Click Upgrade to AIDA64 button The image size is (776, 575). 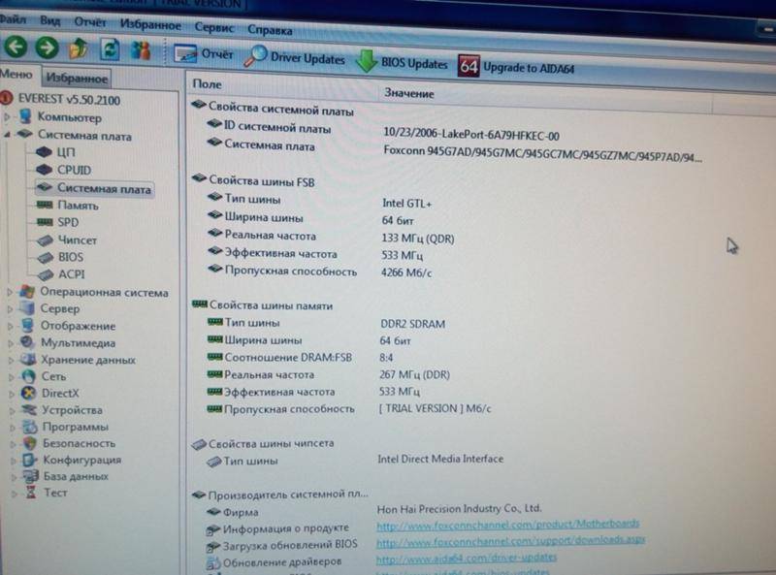516,67
